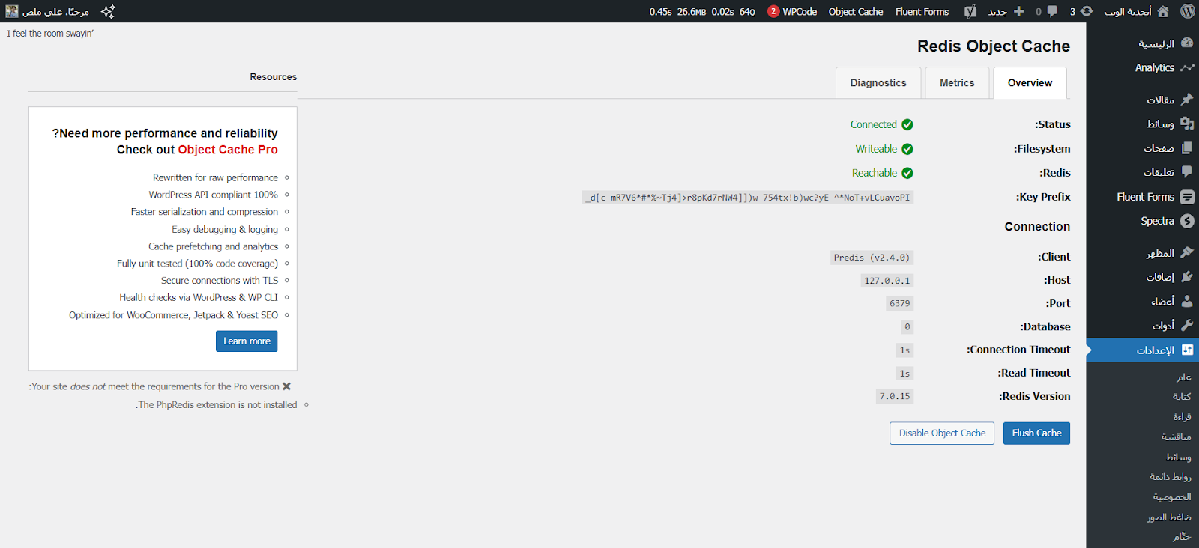The width and height of the screenshot is (1199, 548).
Task: Open وسائط (Media) under settings submenu
Action: (x=1179, y=457)
